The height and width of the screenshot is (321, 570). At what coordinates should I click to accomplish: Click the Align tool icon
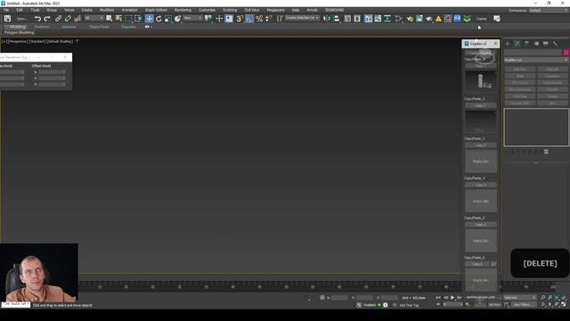click(337, 19)
